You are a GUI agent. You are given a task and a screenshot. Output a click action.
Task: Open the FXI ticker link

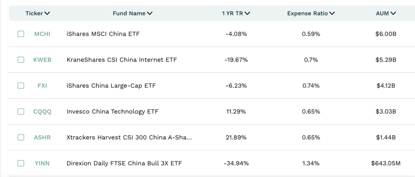pos(42,86)
